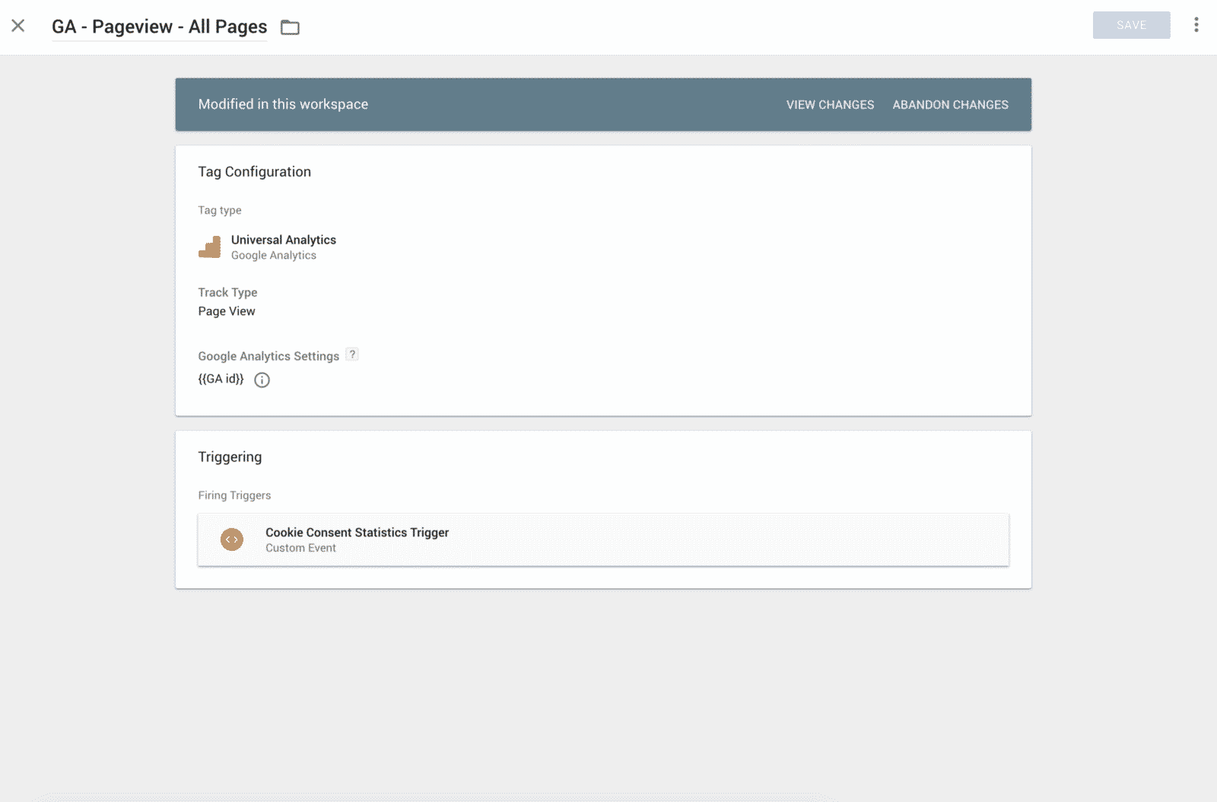1217x802 pixels.
Task: Click the Track Type label
Action: pyautogui.click(x=227, y=292)
